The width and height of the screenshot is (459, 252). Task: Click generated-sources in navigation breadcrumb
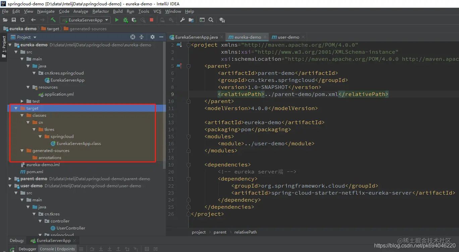coord(85,29)
